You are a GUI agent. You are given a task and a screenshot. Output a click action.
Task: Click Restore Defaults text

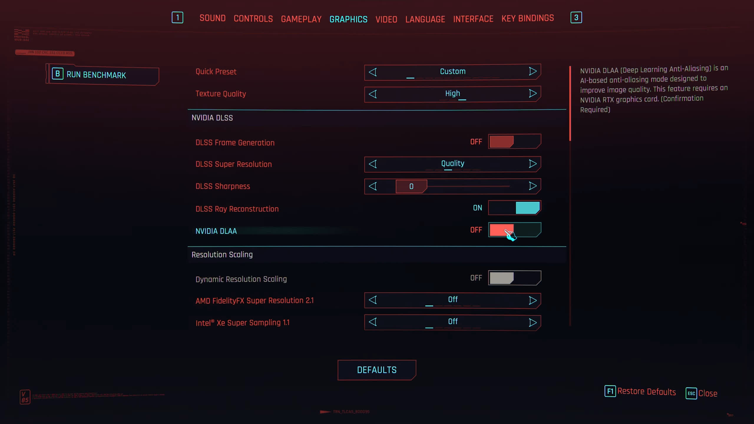(646, 392)
